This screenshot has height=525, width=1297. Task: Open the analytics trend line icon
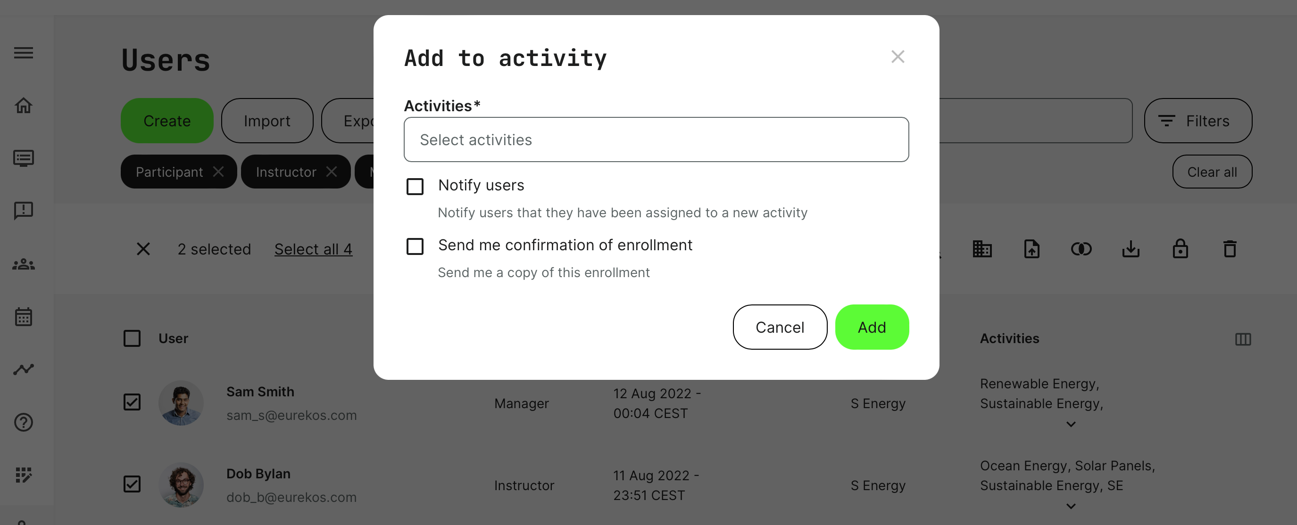click(23, 369)
